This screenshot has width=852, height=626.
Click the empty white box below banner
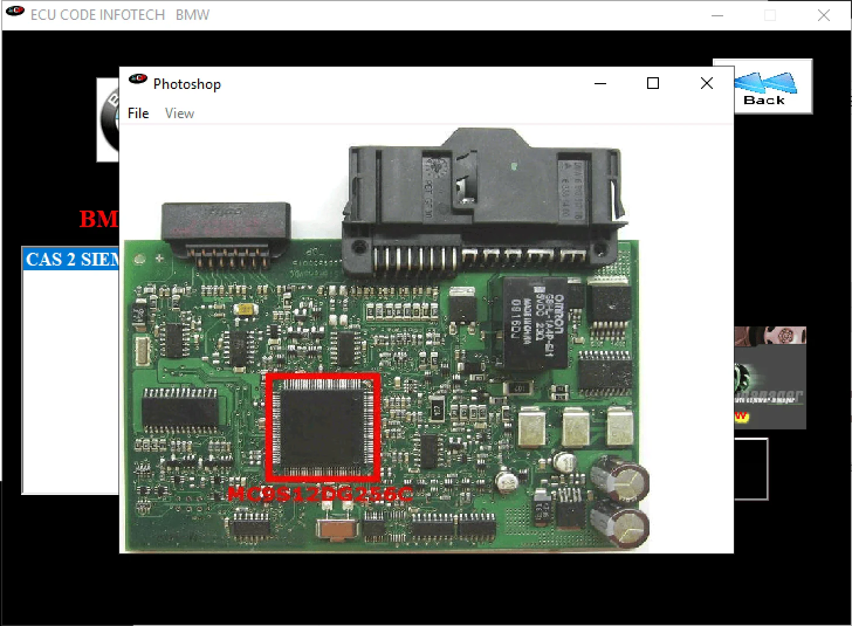(x=751, y=469)
